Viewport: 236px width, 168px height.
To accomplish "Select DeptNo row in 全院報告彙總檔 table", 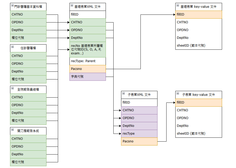I will pos(28,113).
